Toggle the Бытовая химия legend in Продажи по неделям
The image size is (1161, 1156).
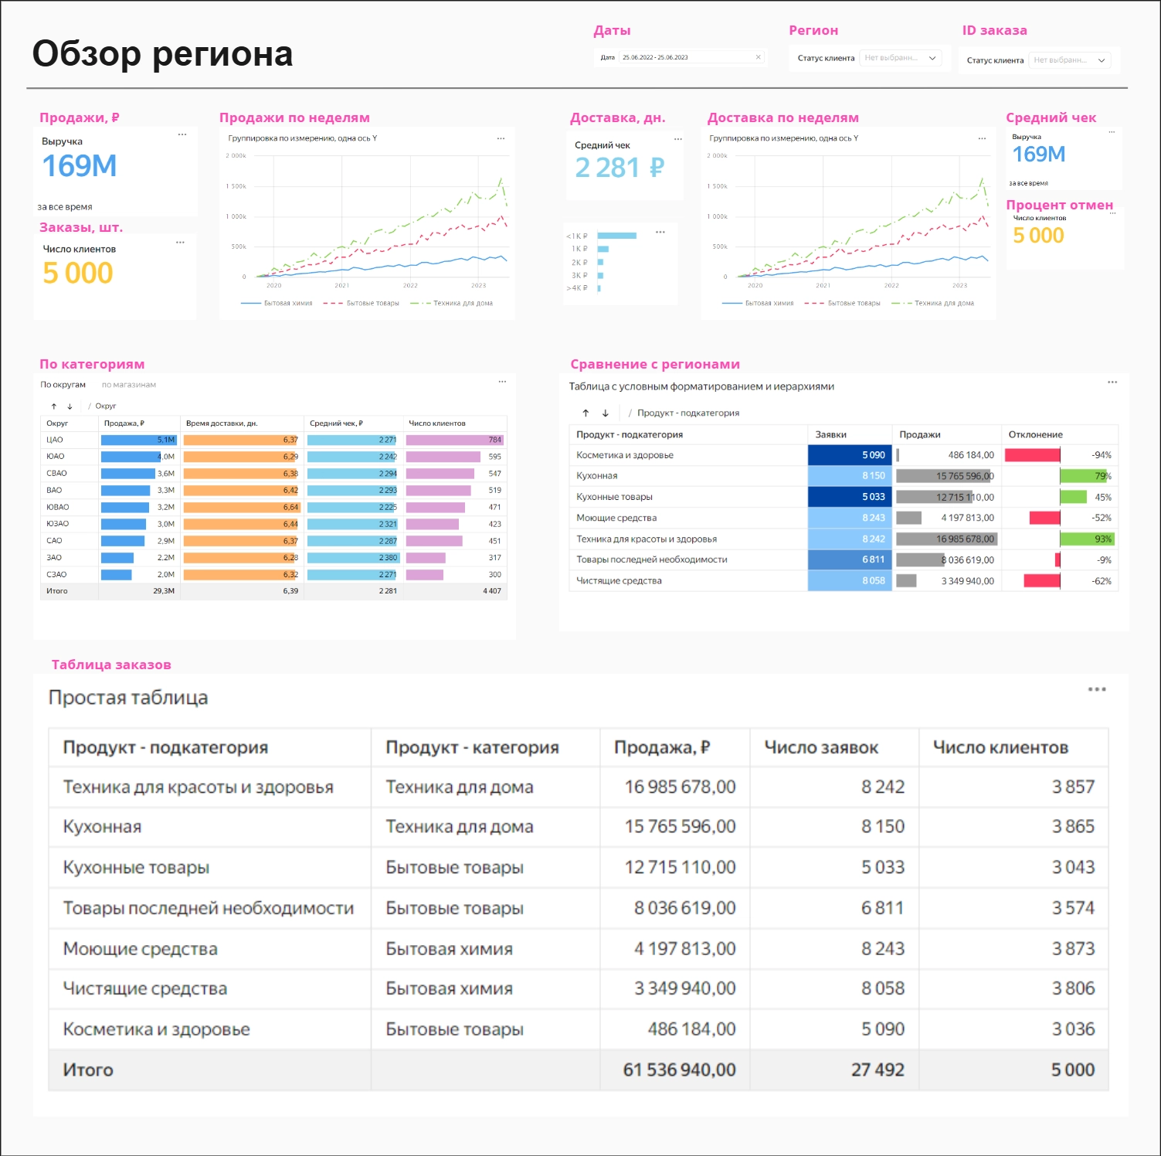tap(278, 304)
